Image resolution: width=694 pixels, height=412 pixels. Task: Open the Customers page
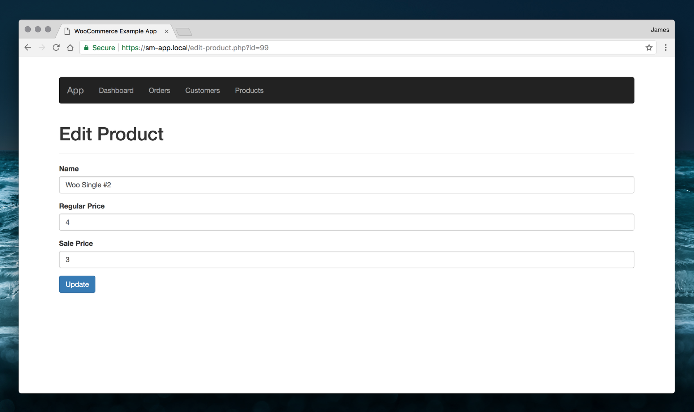[x=202, y=90]
